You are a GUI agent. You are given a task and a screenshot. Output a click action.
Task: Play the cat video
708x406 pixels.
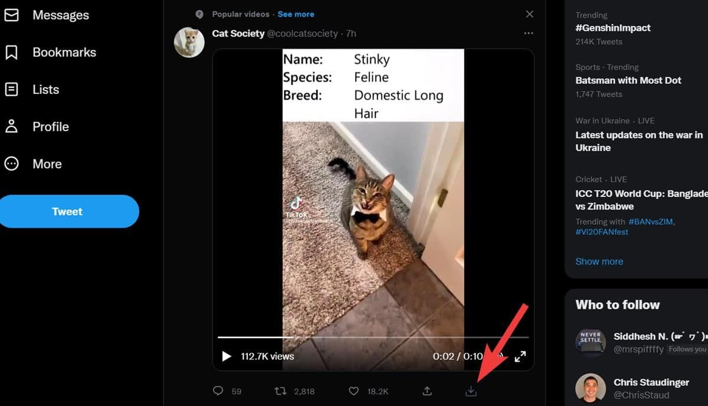point(227,356)
